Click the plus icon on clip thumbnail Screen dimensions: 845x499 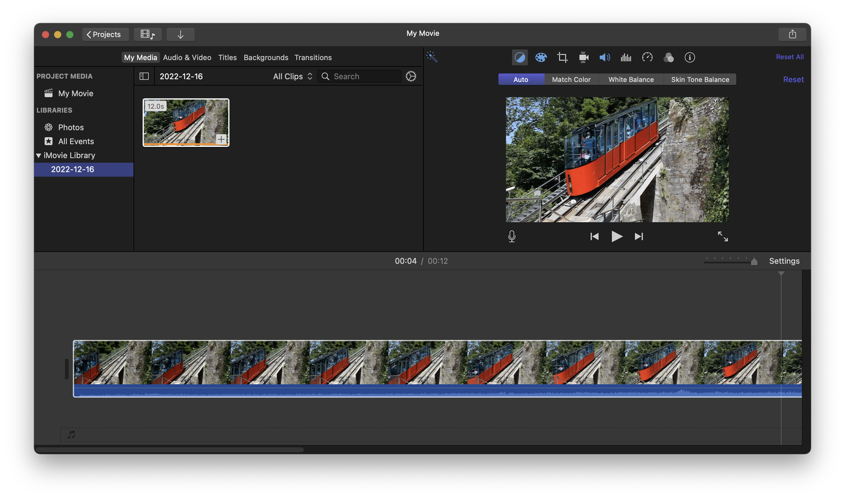click(x=222, y=139)
